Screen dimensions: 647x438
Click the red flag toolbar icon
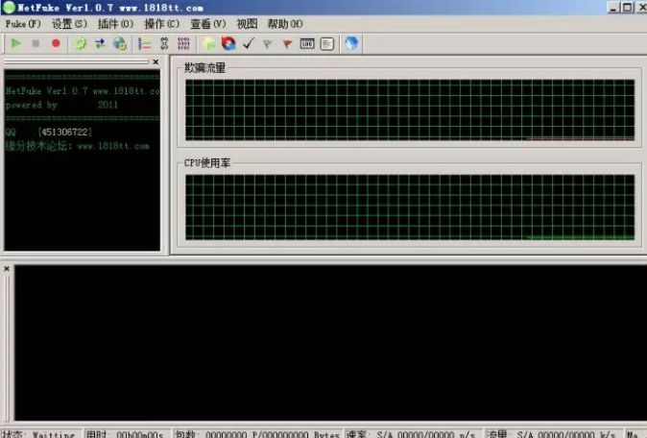[x=287, y=43]
